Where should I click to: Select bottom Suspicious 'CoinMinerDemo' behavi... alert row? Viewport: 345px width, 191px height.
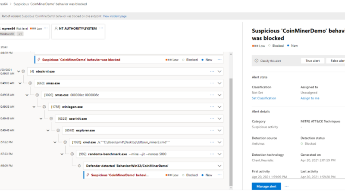tap(154, 175)
